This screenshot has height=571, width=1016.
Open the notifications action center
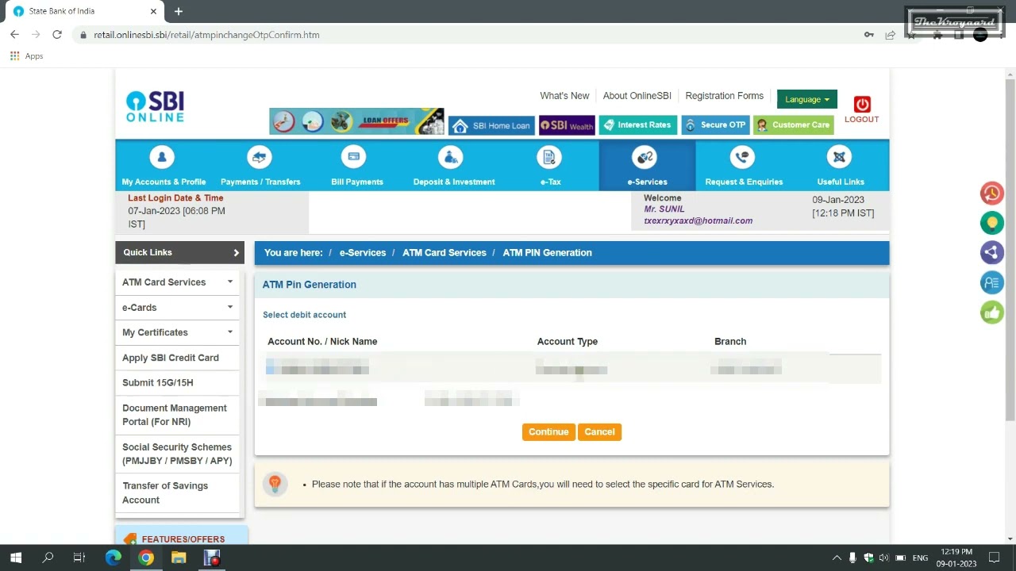(x=994, y=558)
